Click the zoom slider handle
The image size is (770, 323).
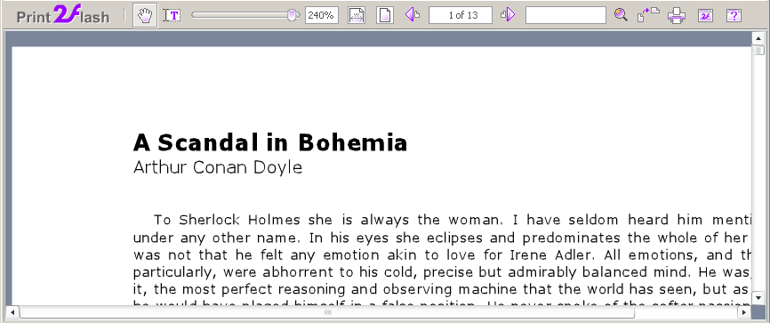[293, 15]
